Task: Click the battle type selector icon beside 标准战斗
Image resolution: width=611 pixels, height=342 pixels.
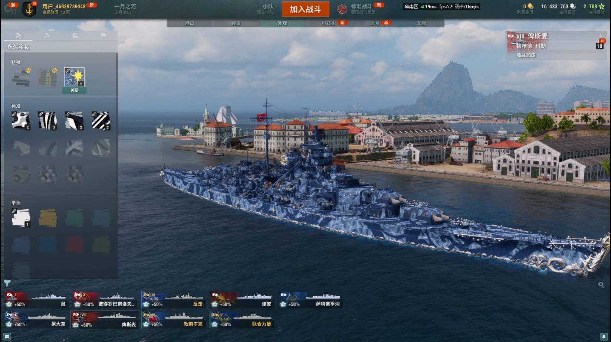Action: click(342, 9)
